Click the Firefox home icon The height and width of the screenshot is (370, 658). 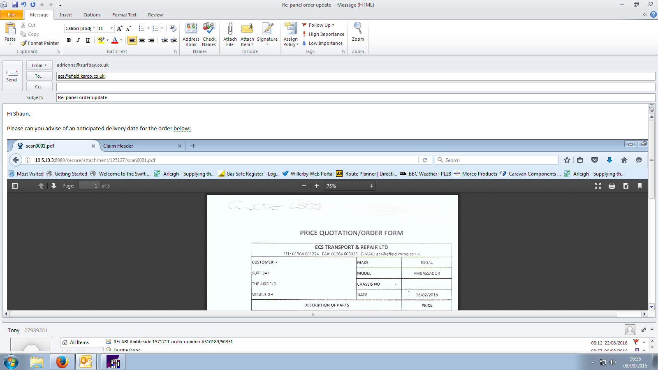tap(624, 160)
